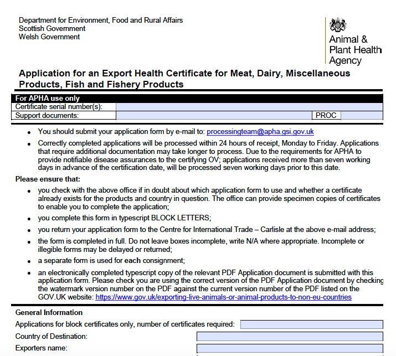This screenshot has height=356, width=396.
Task: Click the General Information section heading
Action: click(x=49, y=313)
